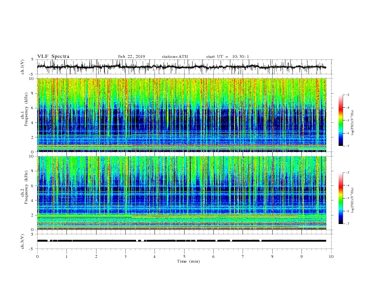The width and height of the screenshot is (373, 288).
Task: Click the "0" tick on the time axis
Action: [37, 256]
